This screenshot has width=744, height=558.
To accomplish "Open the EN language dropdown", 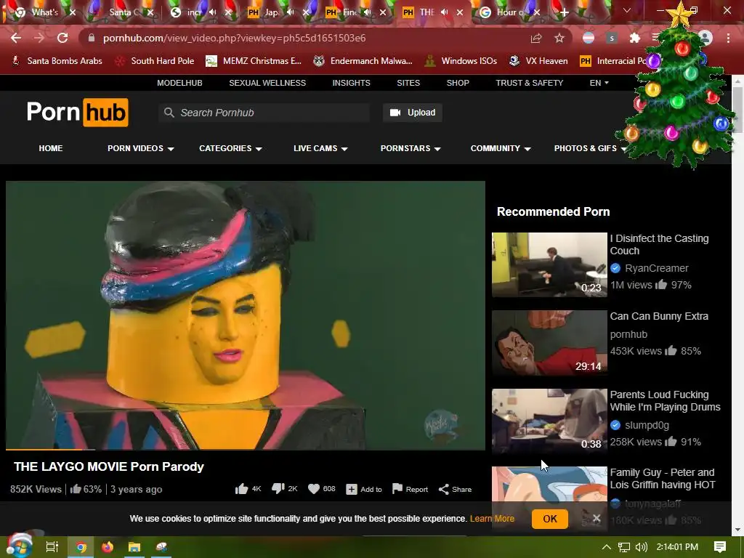I will point(599,83).
